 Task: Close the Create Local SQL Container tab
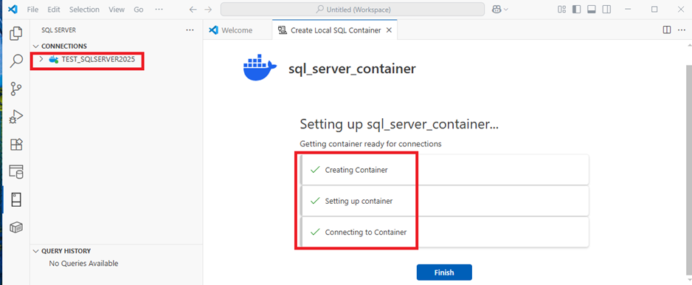pos(389,30)
